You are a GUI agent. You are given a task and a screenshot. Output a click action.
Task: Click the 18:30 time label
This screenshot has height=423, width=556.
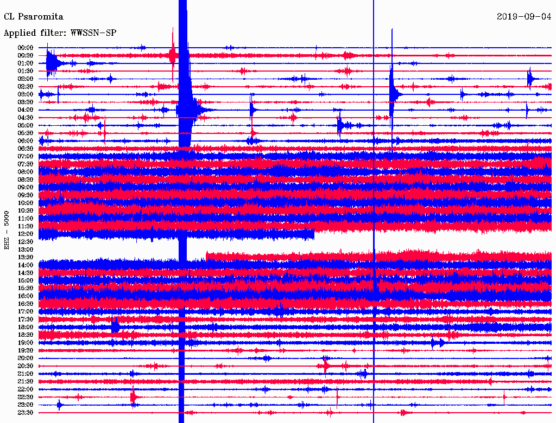(26, 335)
